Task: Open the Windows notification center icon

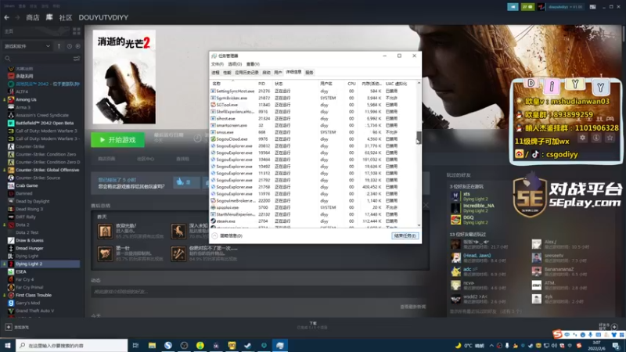Action: [616, 345]
